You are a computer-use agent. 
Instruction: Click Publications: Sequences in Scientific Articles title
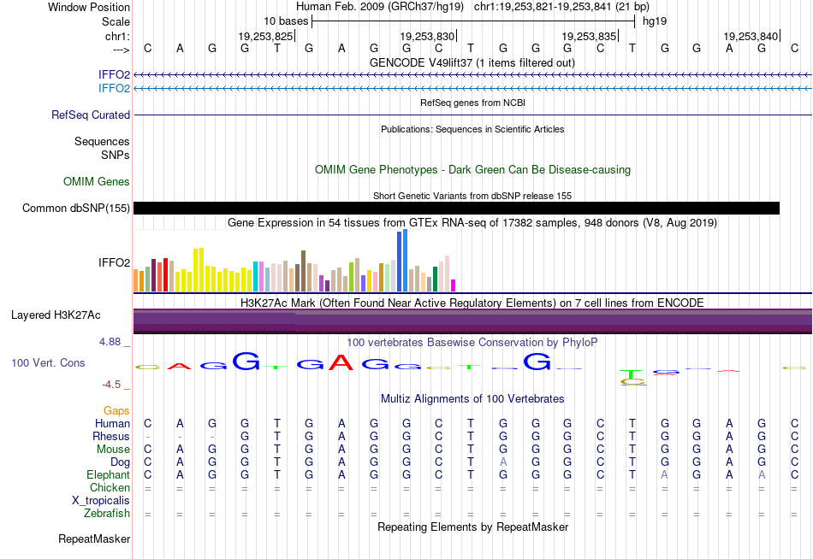[472, 129]
